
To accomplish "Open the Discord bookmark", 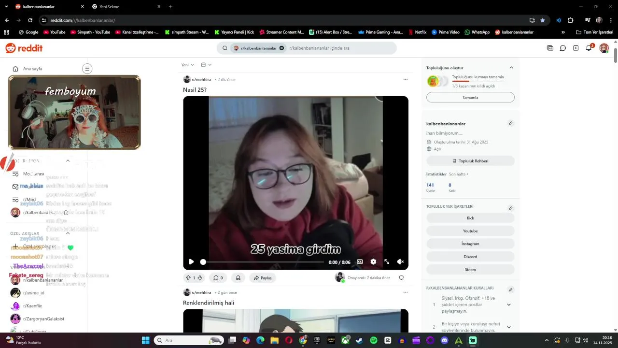I will (x=470, y=257).
